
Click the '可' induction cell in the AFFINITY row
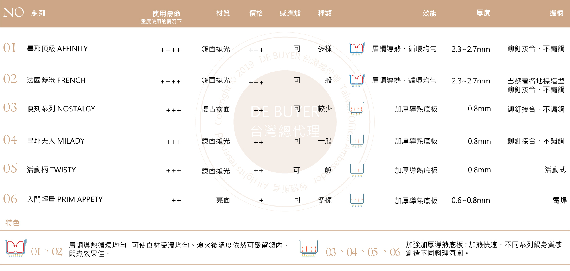pyautogui.click(x=297, y=49)
